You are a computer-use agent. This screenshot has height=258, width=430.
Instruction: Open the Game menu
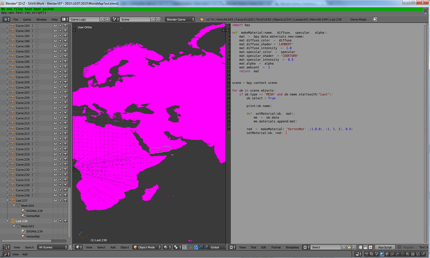[x=27, y=19]
